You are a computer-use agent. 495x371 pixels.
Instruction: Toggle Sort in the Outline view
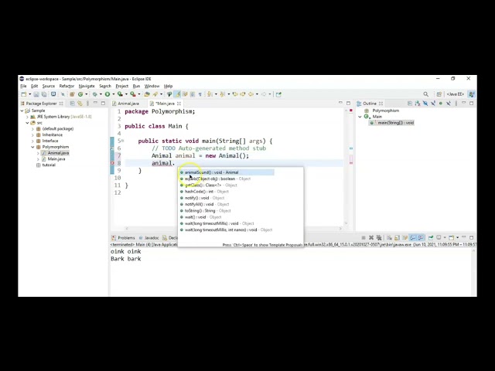point(418,103)
